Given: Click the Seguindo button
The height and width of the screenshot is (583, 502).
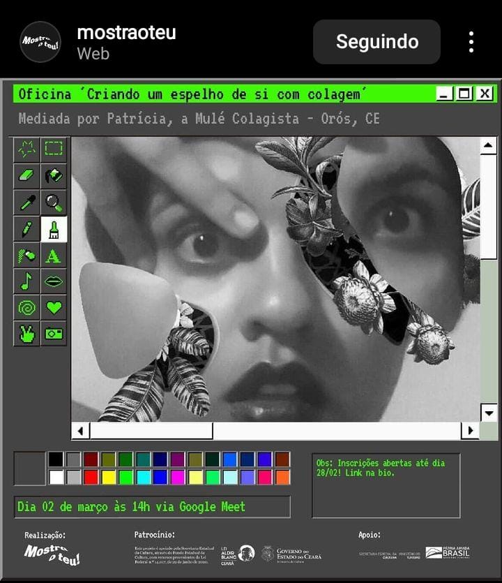Looking at the screenshot, I should click(376, 42).
